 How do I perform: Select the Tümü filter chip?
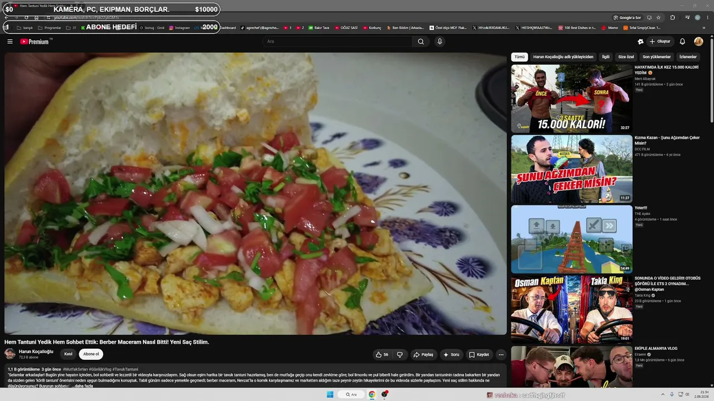pos(519,57)
